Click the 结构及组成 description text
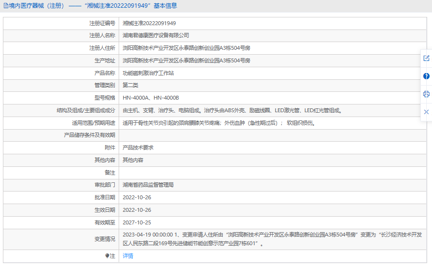Image resolution: width=432 pixels, height=266 pixels. (x=233, y=111)
